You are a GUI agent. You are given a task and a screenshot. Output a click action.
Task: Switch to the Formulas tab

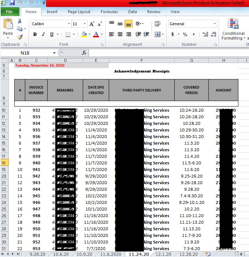(109, 12)
